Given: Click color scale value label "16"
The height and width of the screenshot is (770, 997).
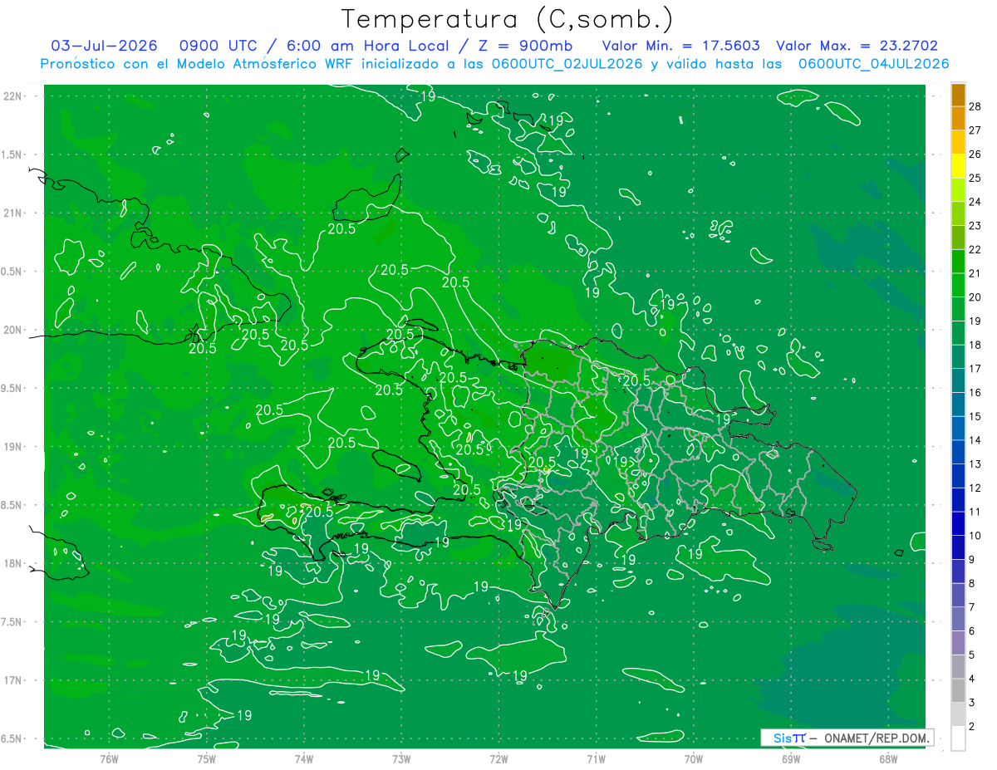Looking at the screenshot, I should 975,393.
